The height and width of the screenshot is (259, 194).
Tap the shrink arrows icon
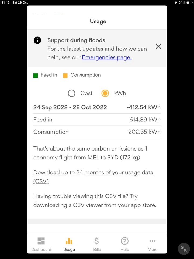click(x=184, y=249)
